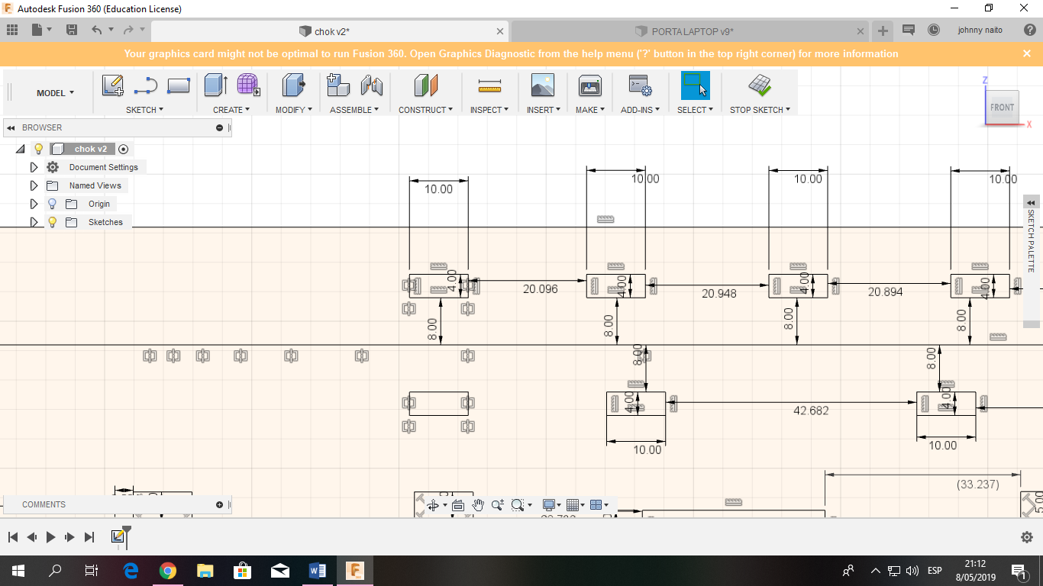Open the notifications comment icon

(909, 30)
